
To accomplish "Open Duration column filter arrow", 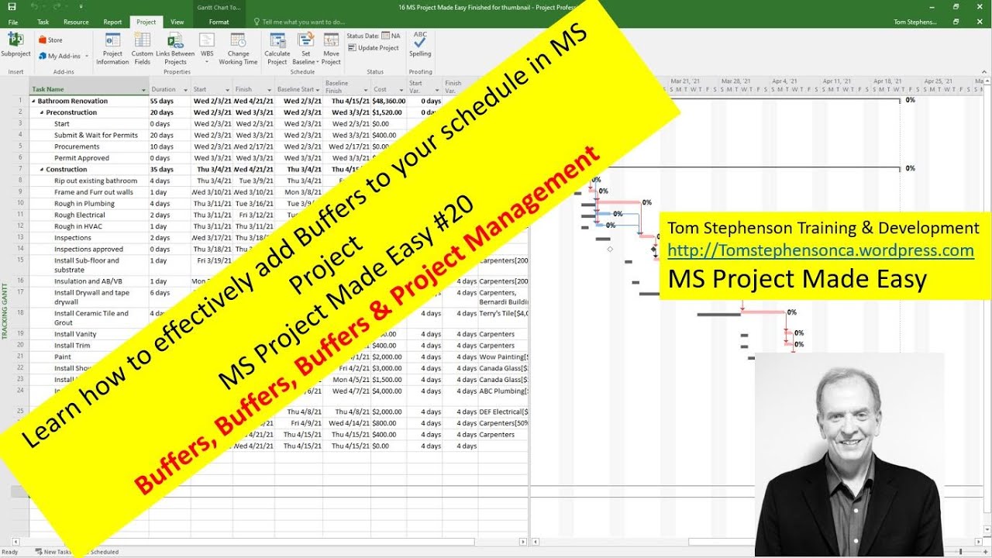I will (x=185, y=90).
